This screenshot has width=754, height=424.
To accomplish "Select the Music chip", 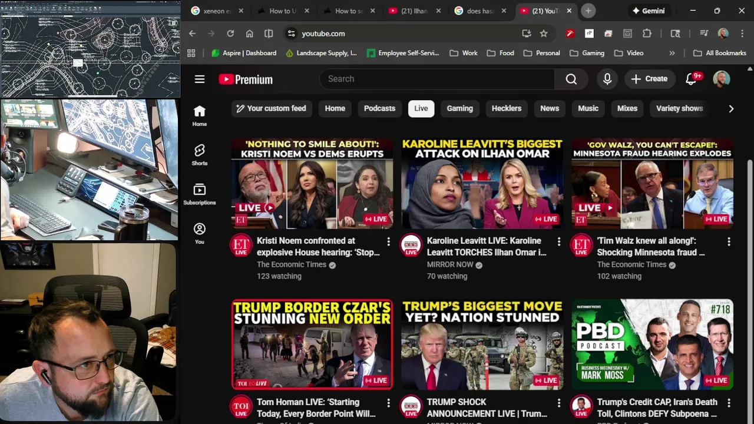I will tap(588, 108).
